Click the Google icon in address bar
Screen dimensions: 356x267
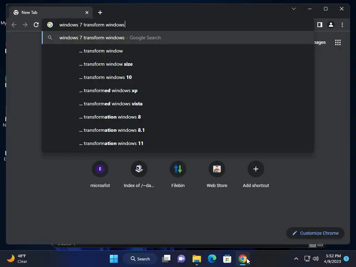50,25
